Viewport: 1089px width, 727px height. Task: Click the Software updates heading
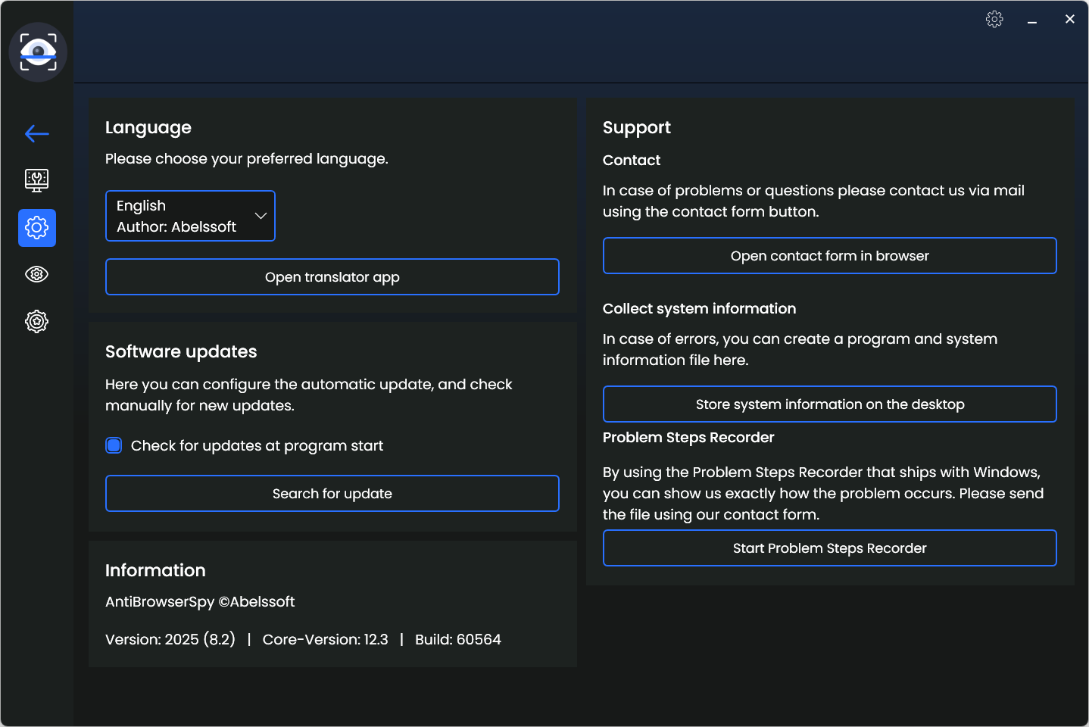(181, 351)
